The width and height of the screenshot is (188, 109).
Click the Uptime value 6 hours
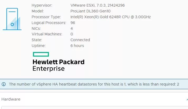[77, 46]
